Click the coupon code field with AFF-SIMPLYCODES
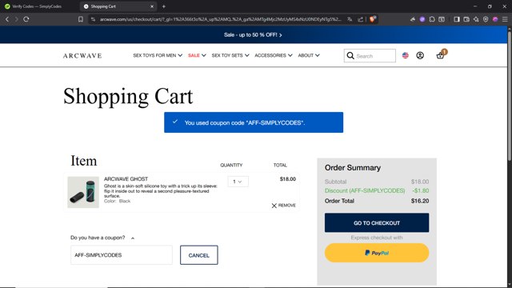 click(x=121, y=255)
